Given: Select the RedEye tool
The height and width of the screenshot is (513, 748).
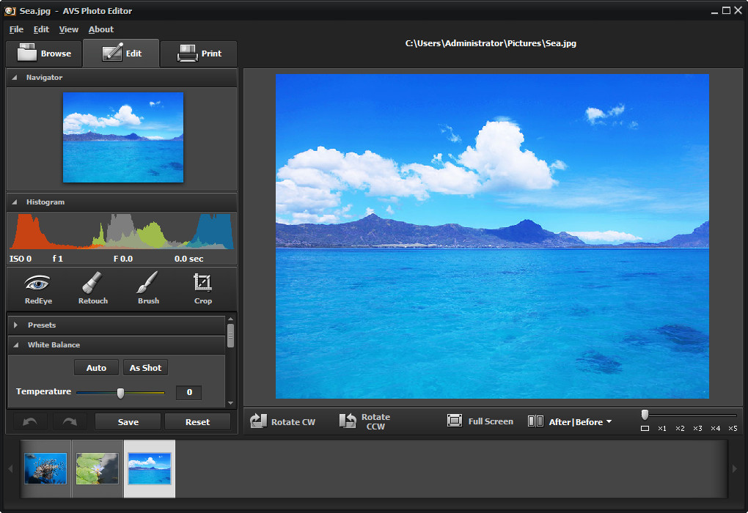Looking at the screenshot, I should [38, 289].
